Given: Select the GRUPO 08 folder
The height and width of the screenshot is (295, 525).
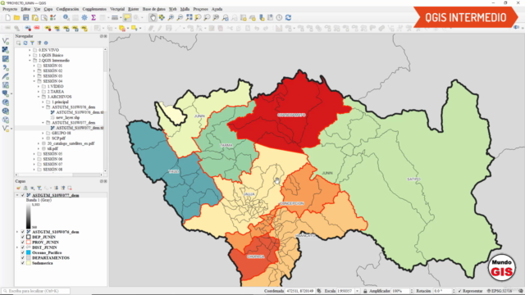Looking at the screenshot, I should [x=61, y=133].
